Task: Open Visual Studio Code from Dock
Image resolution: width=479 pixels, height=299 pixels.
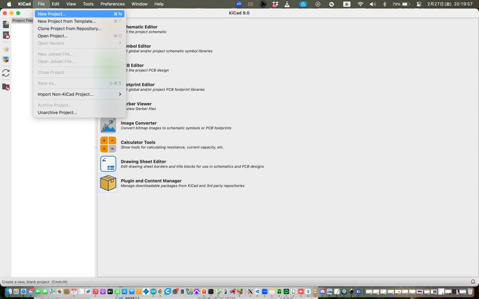Action: [257, 292]
